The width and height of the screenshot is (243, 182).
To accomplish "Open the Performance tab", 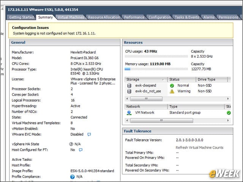I will 134,17.
